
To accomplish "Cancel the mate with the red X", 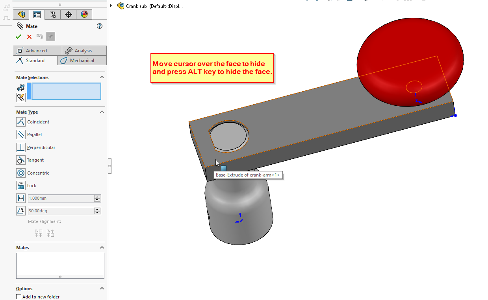I will 29,37.
